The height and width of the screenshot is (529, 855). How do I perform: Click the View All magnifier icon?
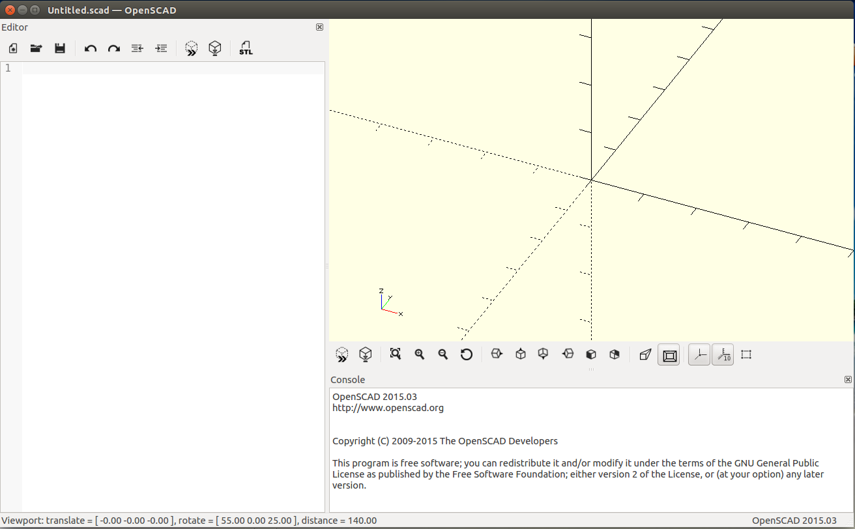[x=396, y=354]
